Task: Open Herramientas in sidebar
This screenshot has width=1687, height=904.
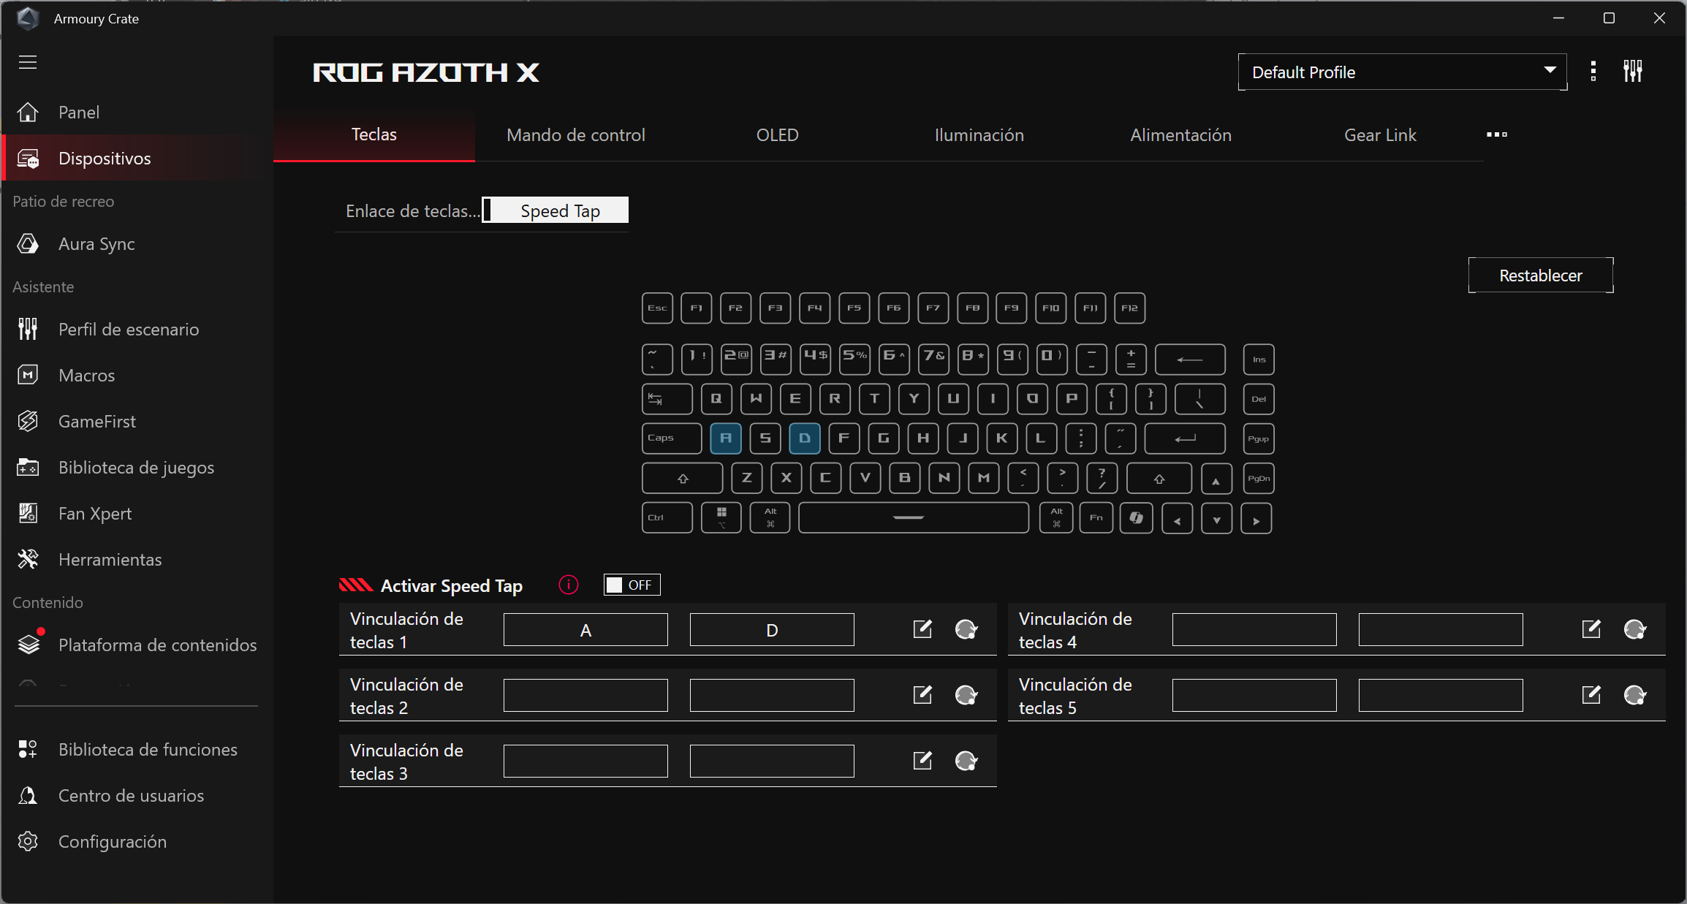Action: click(x=137, y=559)
